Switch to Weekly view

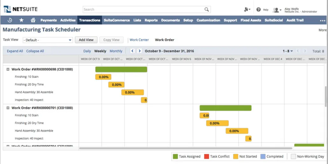pyautogui.click(x=100, y=51)
